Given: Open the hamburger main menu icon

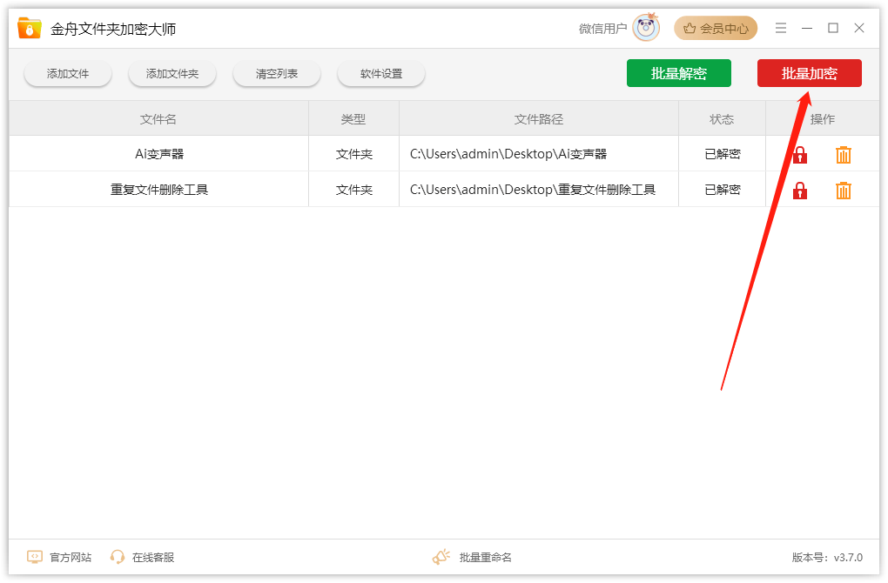Looking at the screenshot, I should coord(781,28).
